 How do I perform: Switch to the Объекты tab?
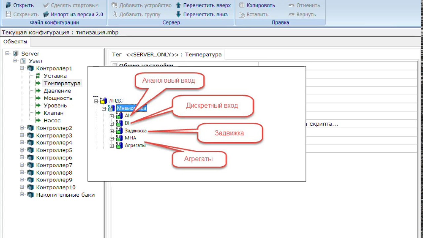coord(15,42)
